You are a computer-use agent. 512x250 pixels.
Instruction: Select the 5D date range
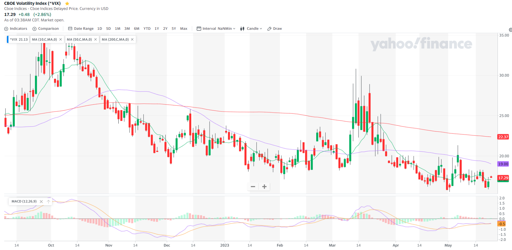click(108, 29)
